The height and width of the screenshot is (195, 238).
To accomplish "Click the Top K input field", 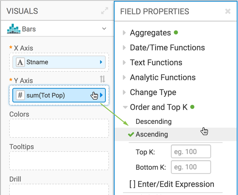I will pyautogui.click(x=191, y=152).
